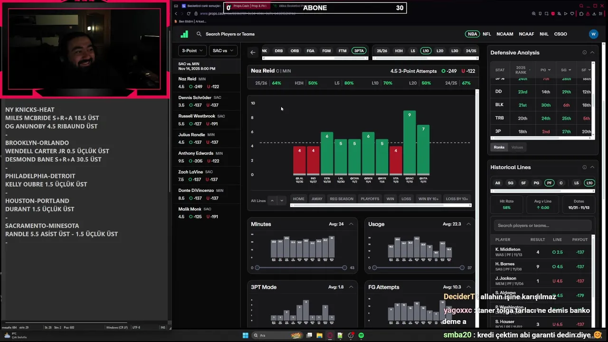Step Alt Lines down with the down chevron
The height and width of the screenshot is (342, 608).
tap(281, 200)
